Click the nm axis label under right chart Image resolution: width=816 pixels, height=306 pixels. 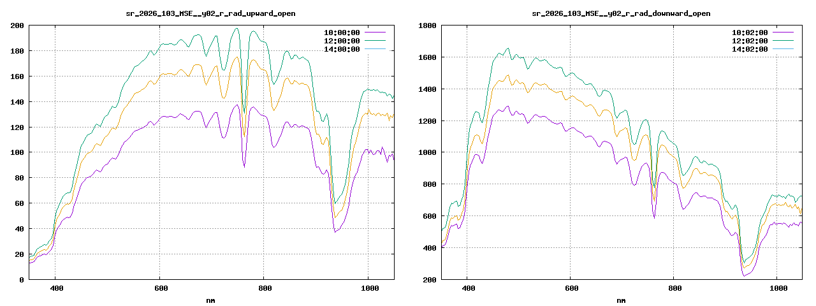621,300
